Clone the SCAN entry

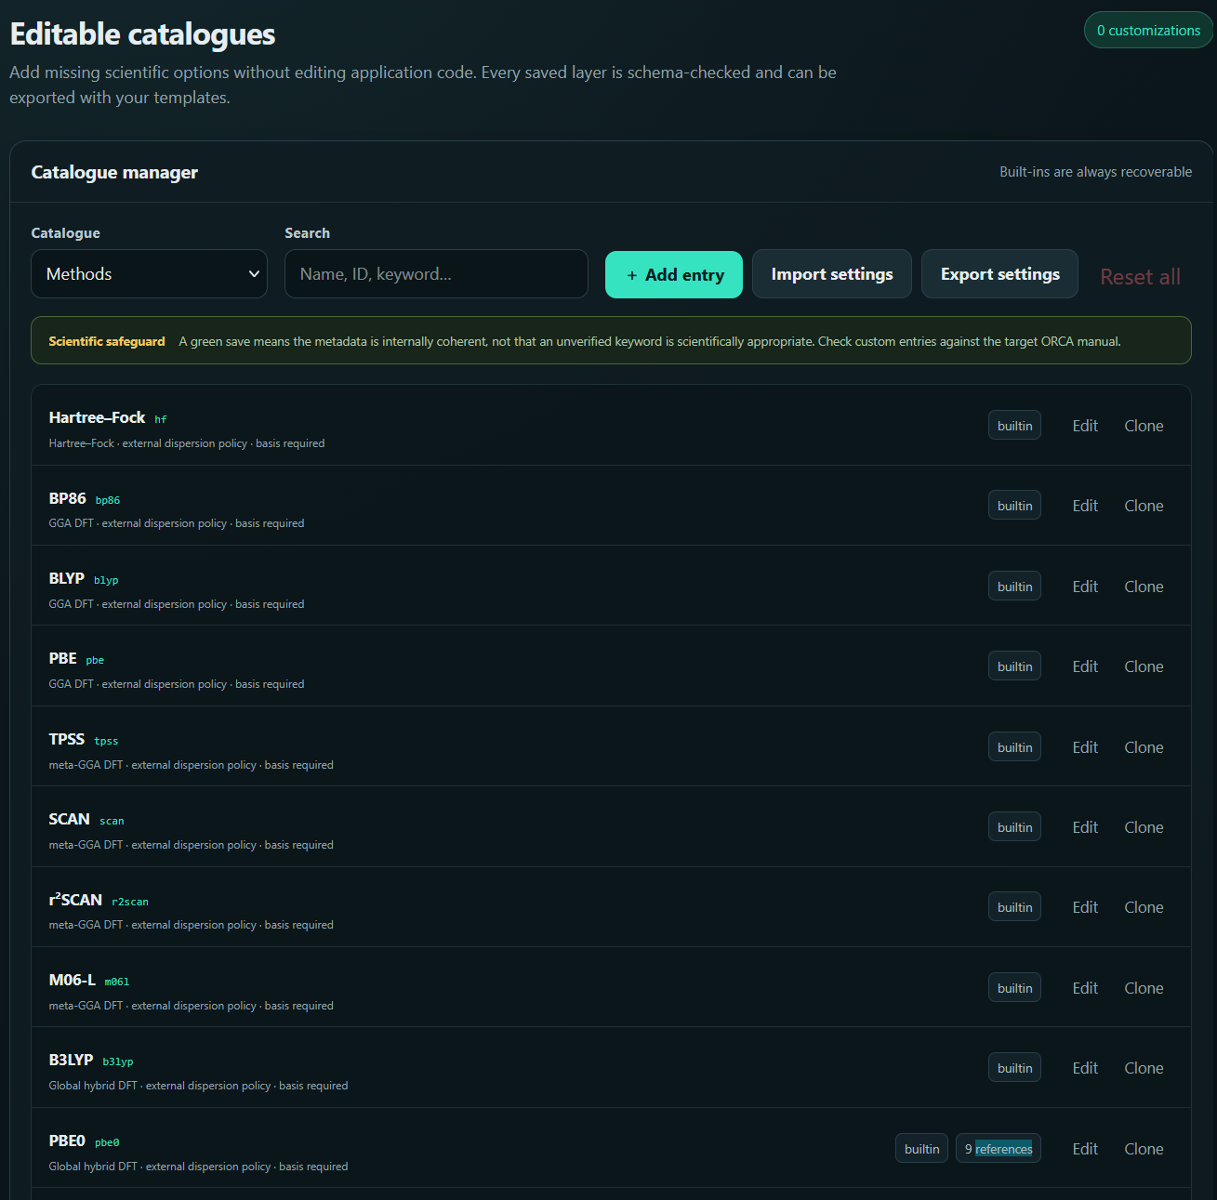pyautogui.click(x=1144, y=827)
